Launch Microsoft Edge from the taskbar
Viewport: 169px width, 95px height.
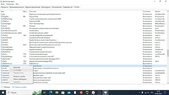51,93
